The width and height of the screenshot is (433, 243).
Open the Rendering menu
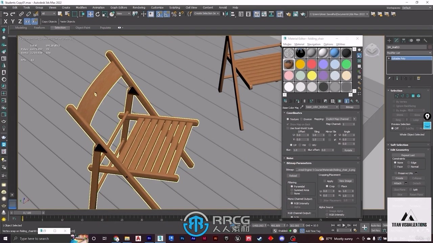[139, 7]
